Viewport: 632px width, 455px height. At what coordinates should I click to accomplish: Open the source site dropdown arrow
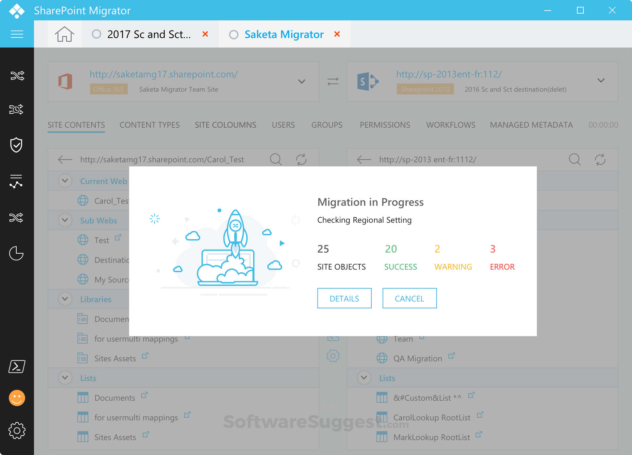point(301,81)
